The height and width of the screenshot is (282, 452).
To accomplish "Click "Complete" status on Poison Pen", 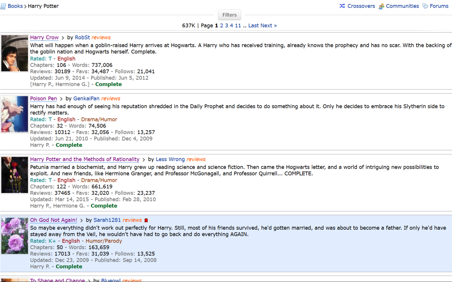I will tap(69, 145).
